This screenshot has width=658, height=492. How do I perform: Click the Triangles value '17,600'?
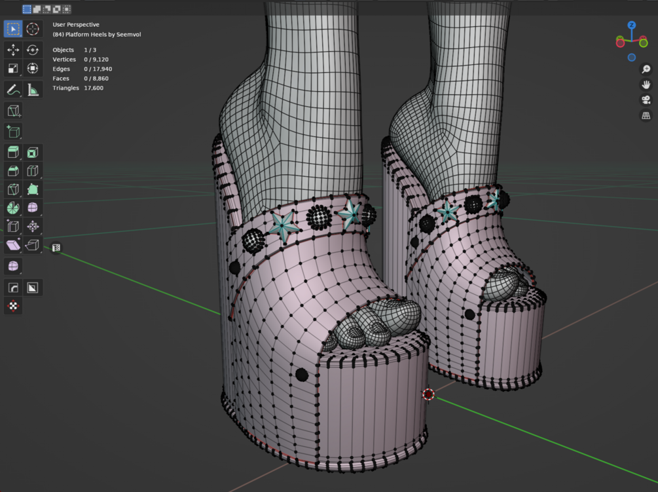pos(94,88)
